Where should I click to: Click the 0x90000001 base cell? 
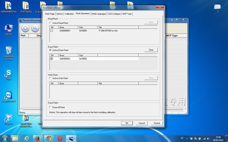click(65, 31)
